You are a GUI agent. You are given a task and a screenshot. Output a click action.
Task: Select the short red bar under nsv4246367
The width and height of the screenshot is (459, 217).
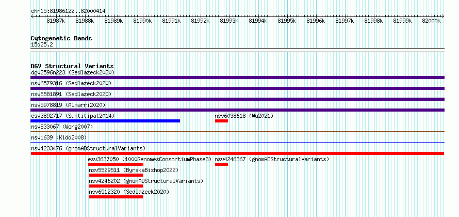point(221,164)
